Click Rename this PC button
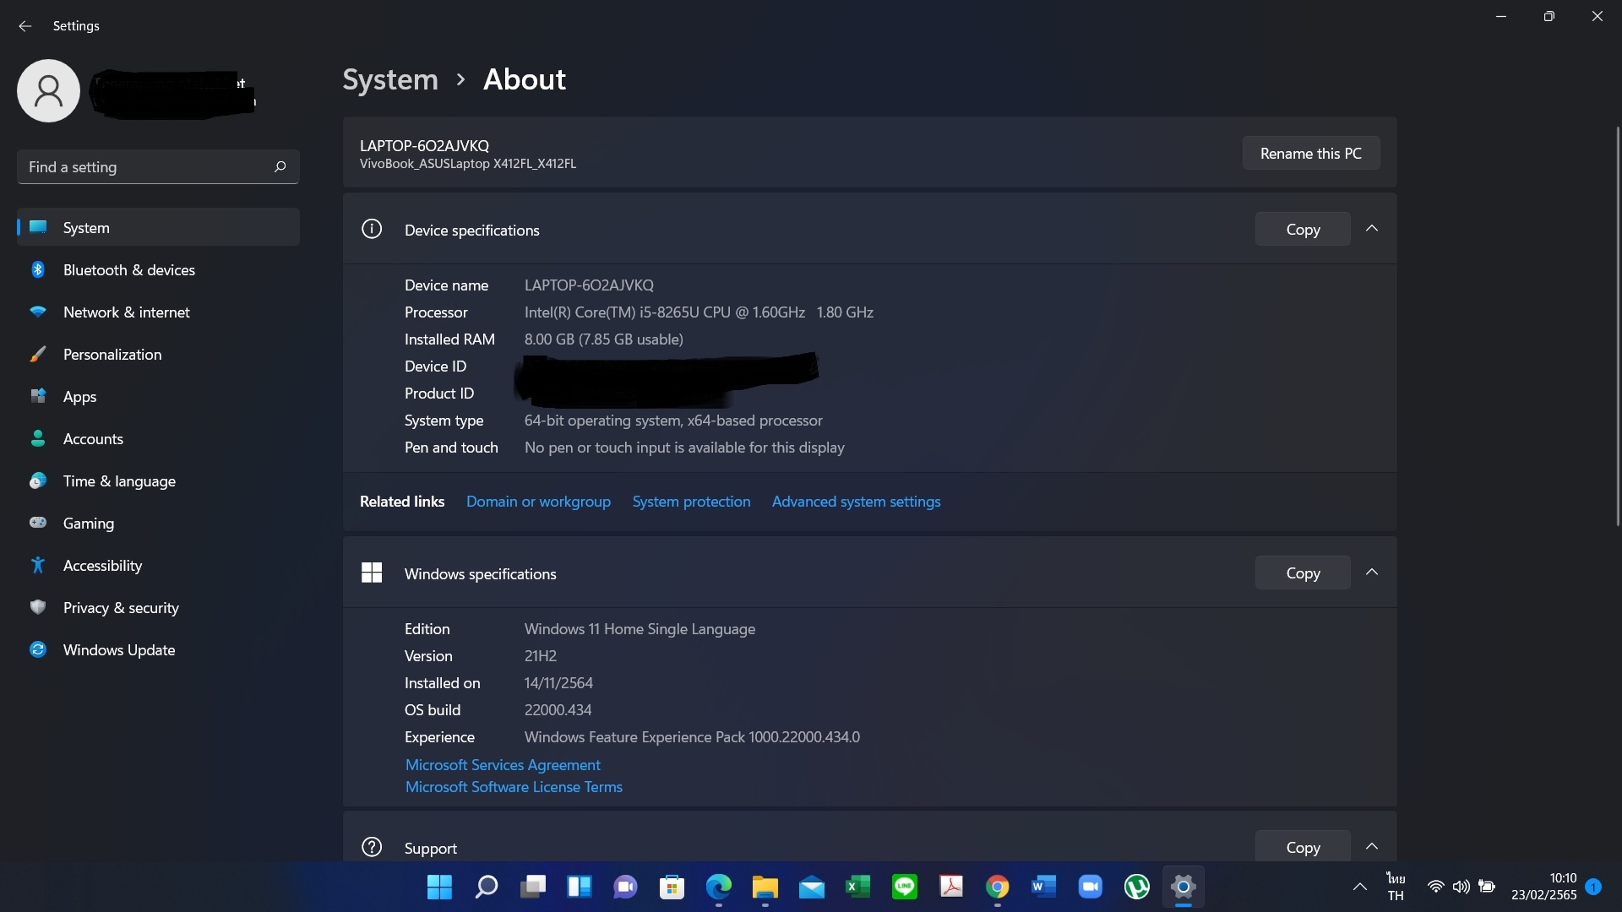Image resolution: width=1622 pixels, height=912 pixels. point(1310,154)
